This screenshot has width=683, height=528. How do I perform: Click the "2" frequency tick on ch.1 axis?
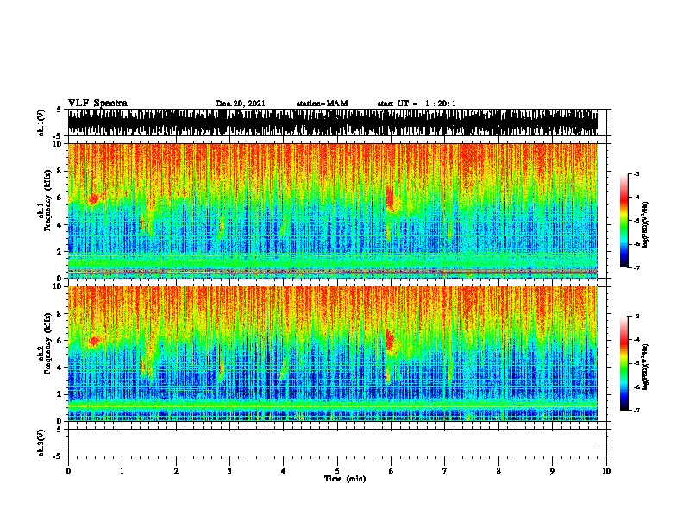(x=60, y=252)
